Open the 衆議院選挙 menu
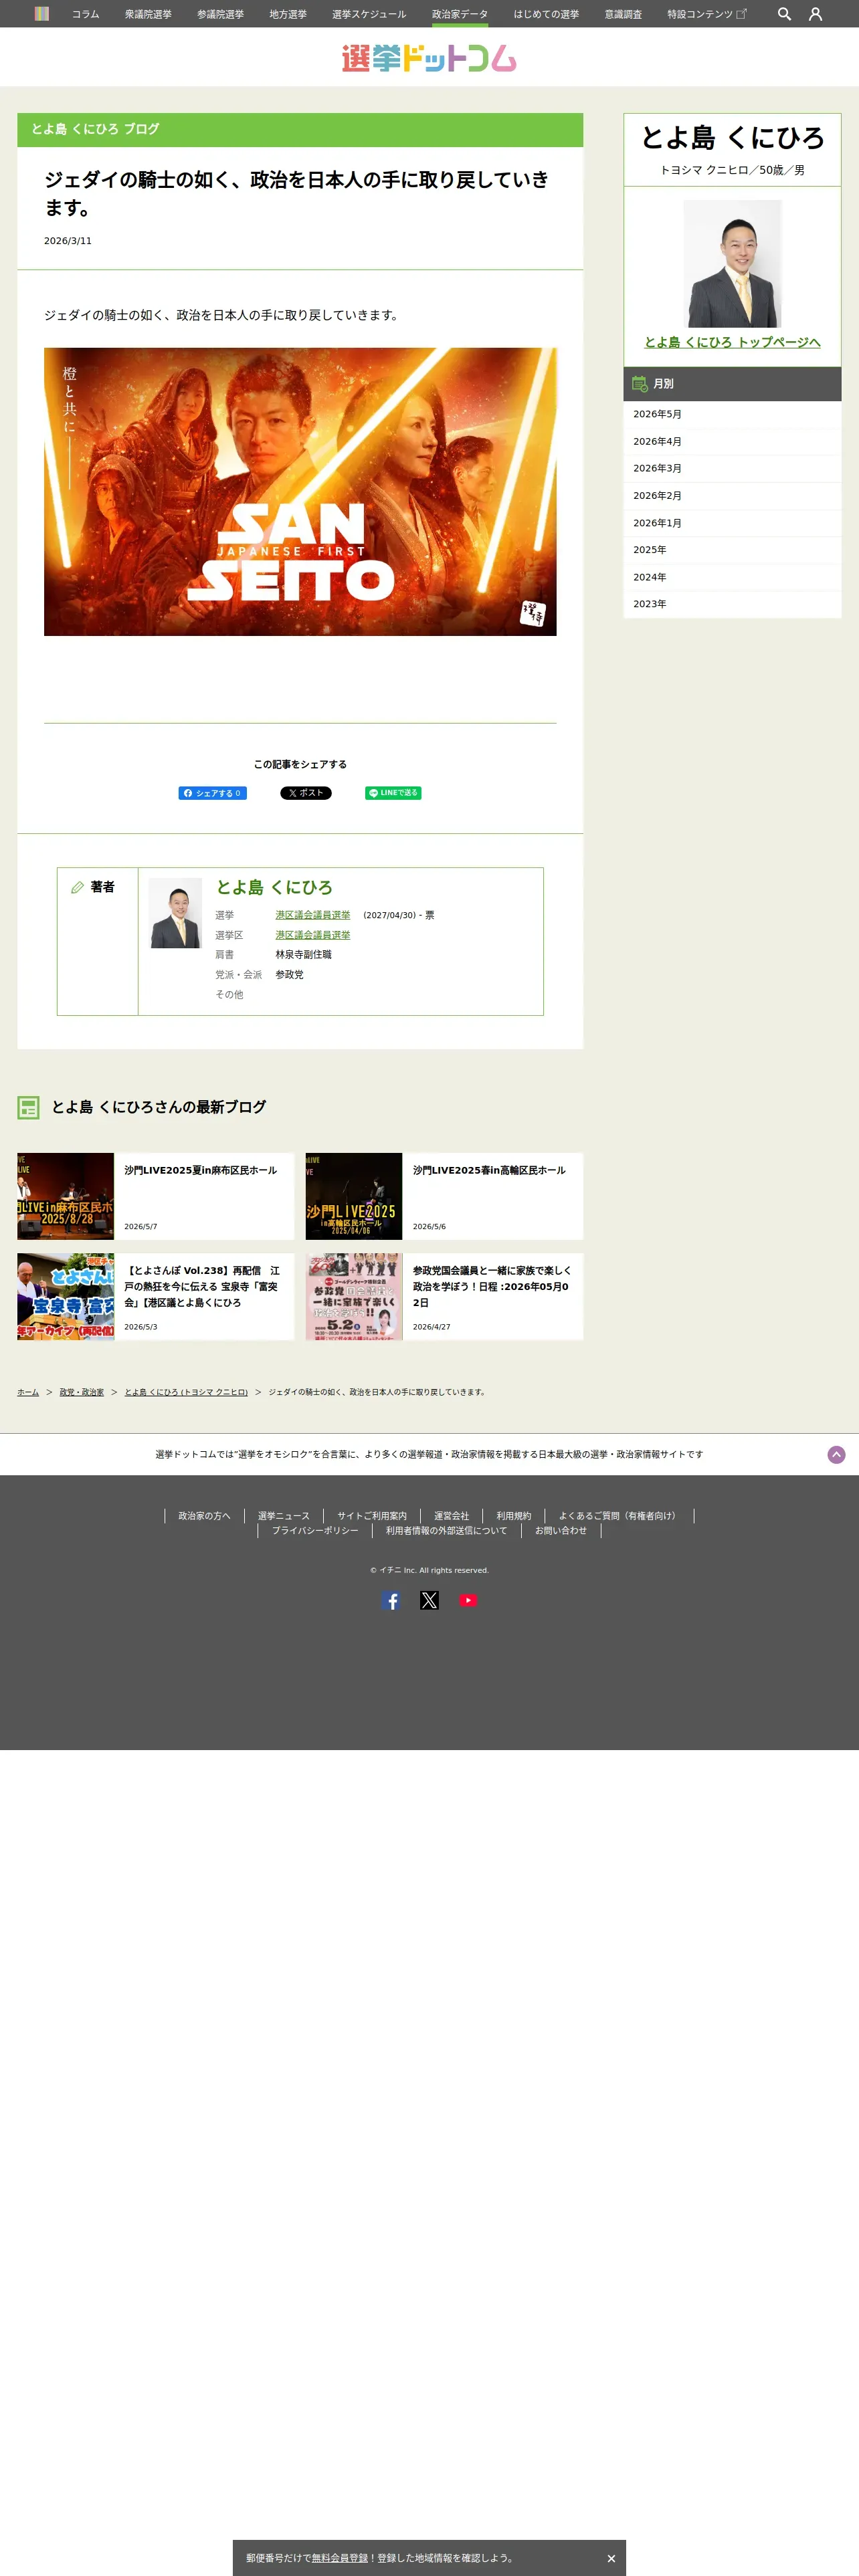The image size is (859, 2576). (x=148, y=14)
